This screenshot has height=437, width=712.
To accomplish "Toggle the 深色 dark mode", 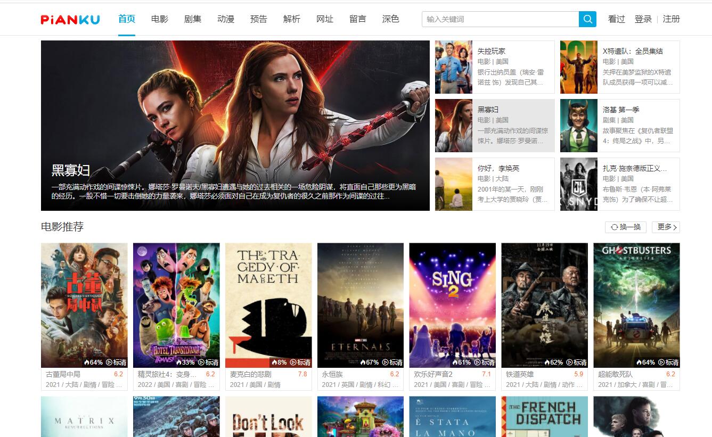I will (391, 19).
